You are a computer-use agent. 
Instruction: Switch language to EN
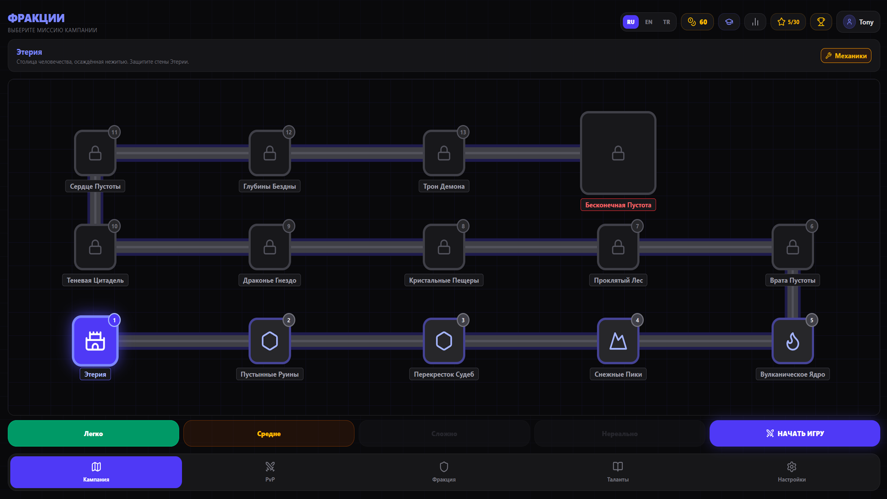649,22
